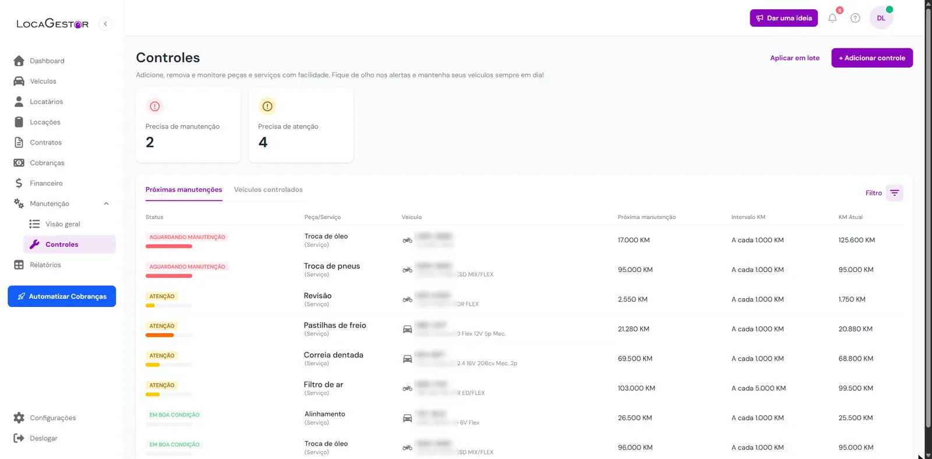Image resolution: width=932 pixels, height=459 pixels.
Task: Open the notifications bell
Action: pos(832,18)
